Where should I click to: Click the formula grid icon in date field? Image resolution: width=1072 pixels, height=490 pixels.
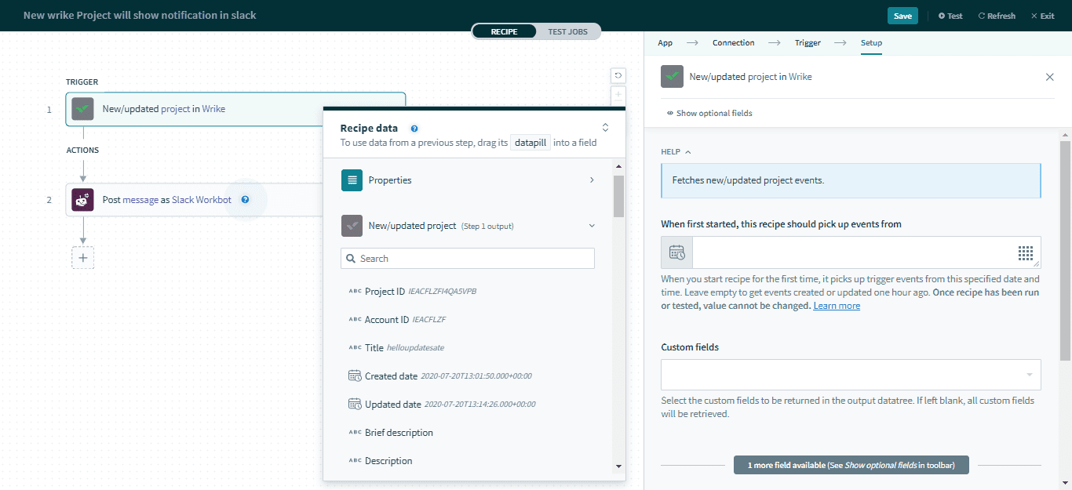(x=1025, y=252)
